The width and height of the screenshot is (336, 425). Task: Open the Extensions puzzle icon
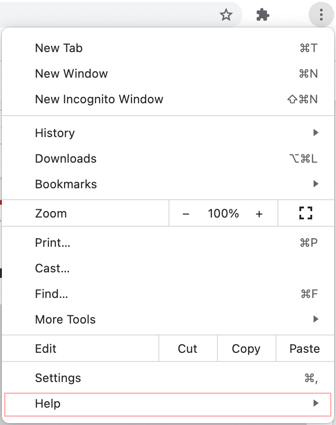[x=262, y=16]
